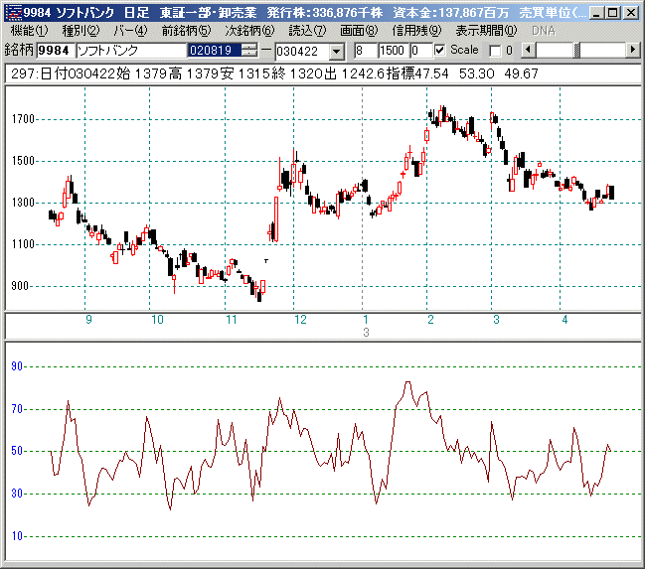
Task: Click the 1300 price axis label
Action: (x=23, y=203)
